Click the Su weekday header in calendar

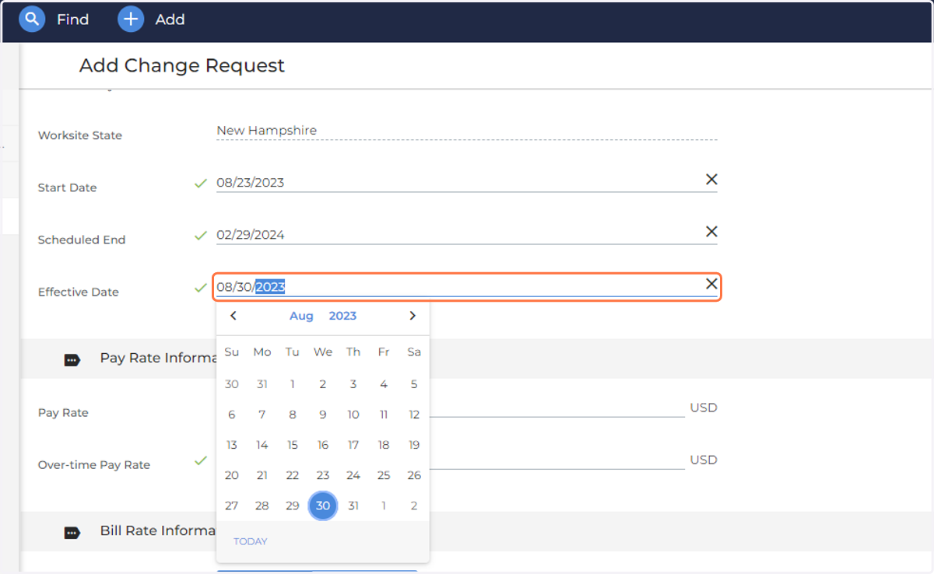[232, 352]
